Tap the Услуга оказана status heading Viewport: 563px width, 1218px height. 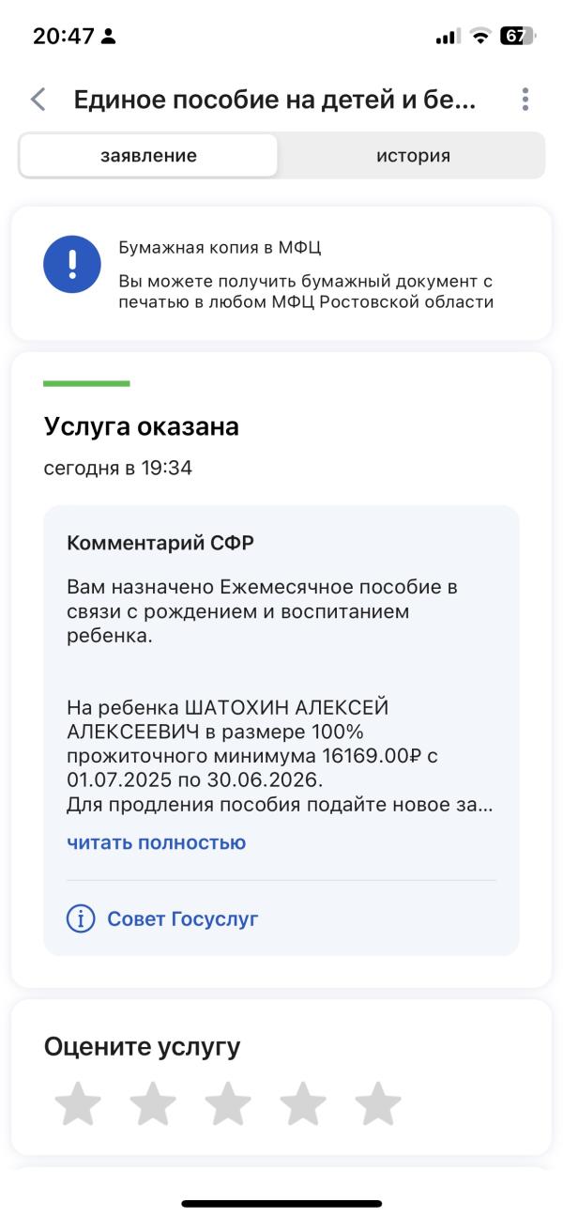point(142,426)
